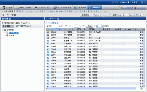Jump to last page double arrow
Image resolution: width=147 pixels, height=92 pixels.
click(70, 26)
